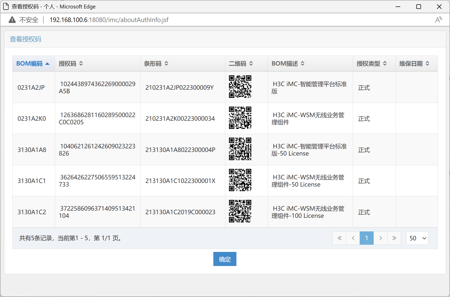Sort by 维保日期 column arrows
This screenshot has width=450, height=297.
427,63
